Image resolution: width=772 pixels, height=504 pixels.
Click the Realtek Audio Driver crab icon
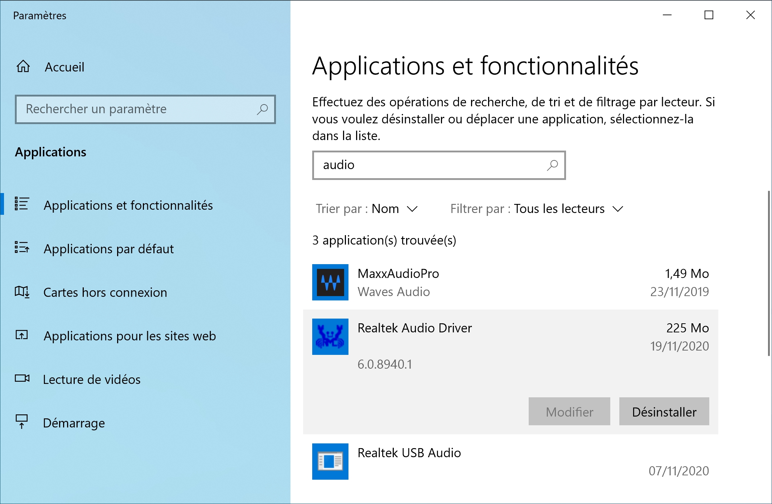pos(330,337)
